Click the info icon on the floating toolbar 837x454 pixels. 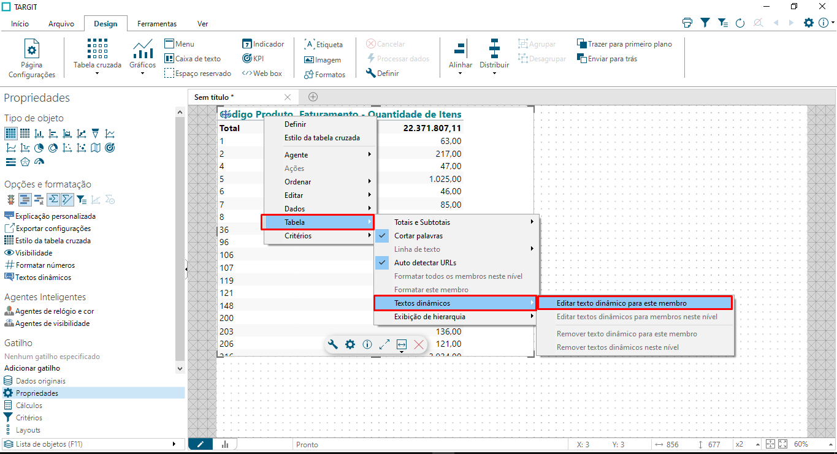[x=367, y=344]
